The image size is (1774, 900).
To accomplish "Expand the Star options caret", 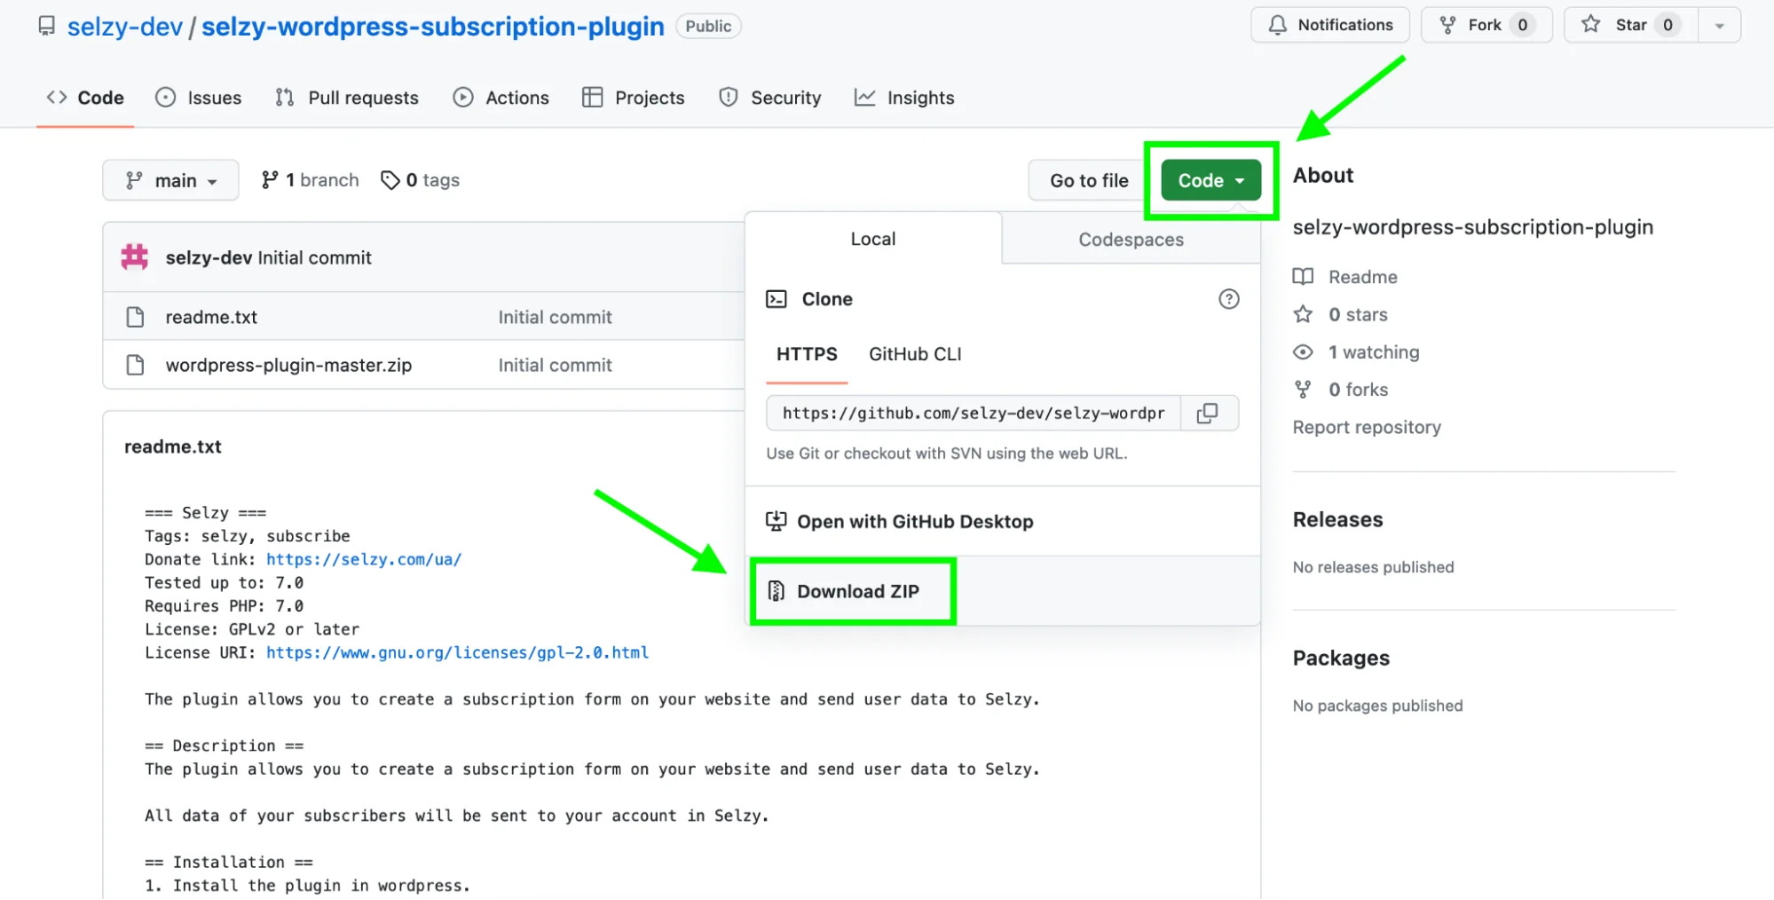I will tap(1720, 25).
